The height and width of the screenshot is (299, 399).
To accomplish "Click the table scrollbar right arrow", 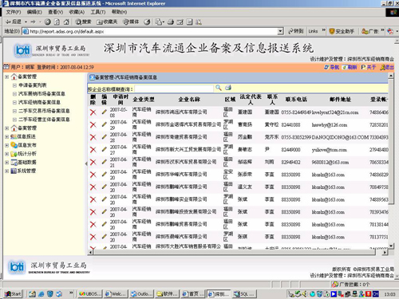I will tap(385, 252).
